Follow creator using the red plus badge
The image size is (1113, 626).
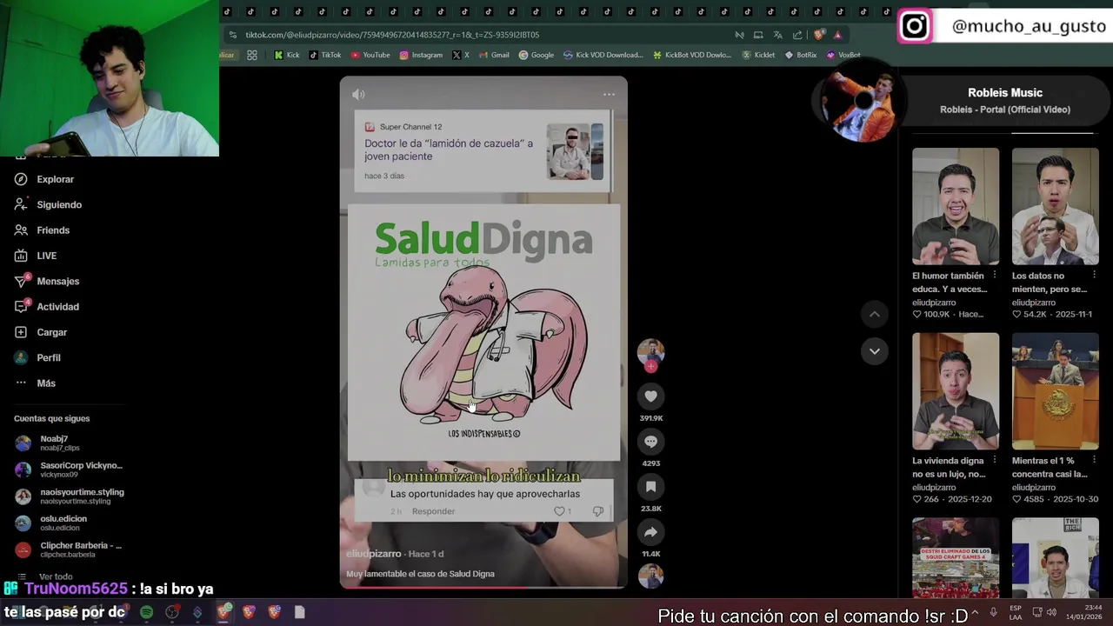(650, 367)
